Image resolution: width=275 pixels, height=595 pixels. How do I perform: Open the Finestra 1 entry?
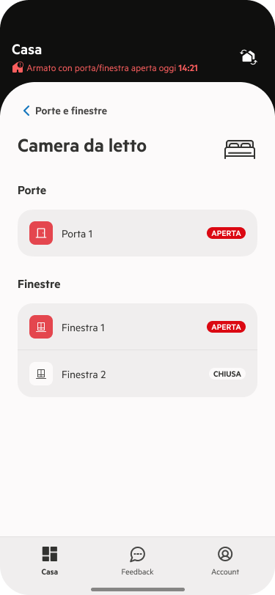[x=138, y=327]
